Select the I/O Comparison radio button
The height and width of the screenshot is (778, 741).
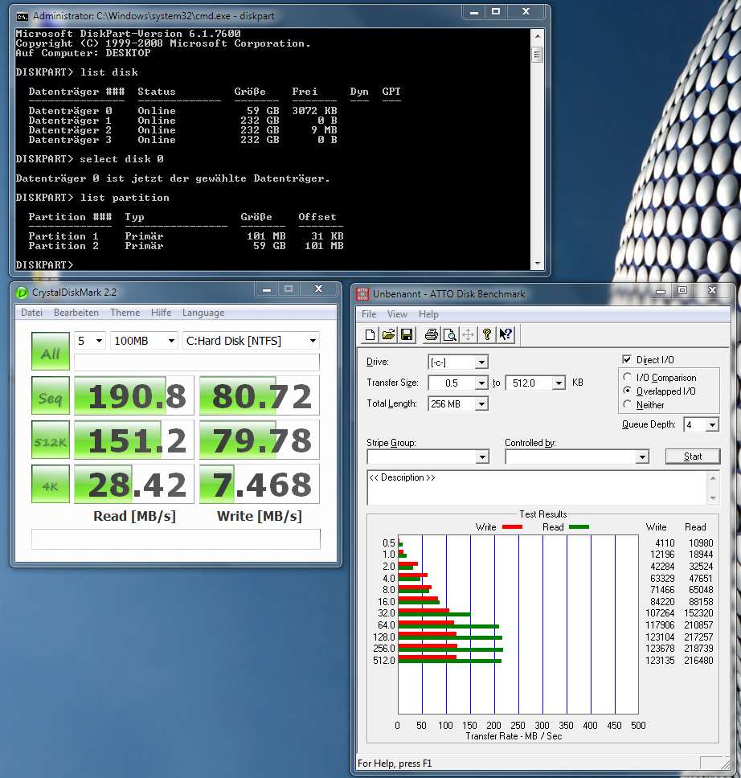click(628, 378)
